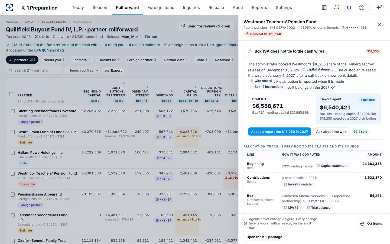The height and width of the screenshot is (244, 390).
Task: Click Open the K-1 package
Action: point(264,237)
